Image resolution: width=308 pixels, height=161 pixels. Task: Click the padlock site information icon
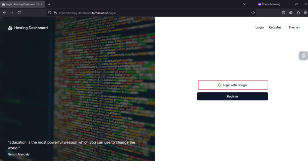[x=55, y=13]
